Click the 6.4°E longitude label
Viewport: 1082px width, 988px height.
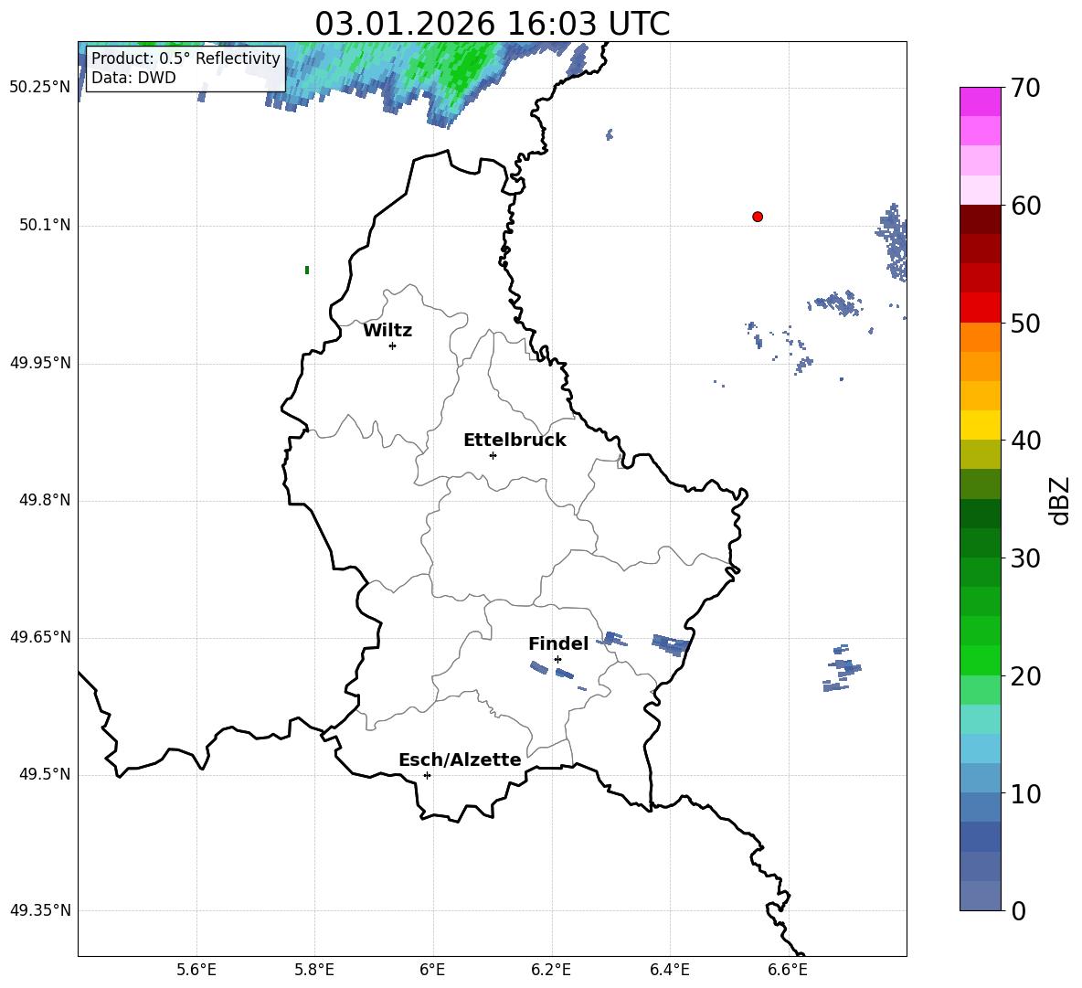[x=669, y=970]
